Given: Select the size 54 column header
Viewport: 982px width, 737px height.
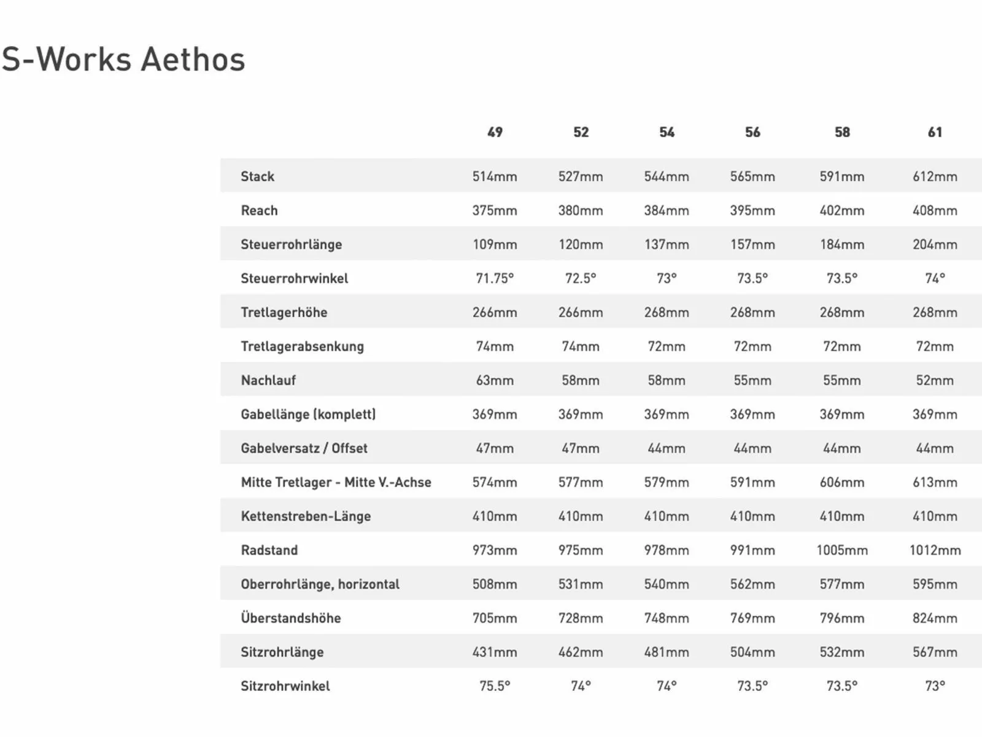Looking at the screenshot, I should pos(667,132).
